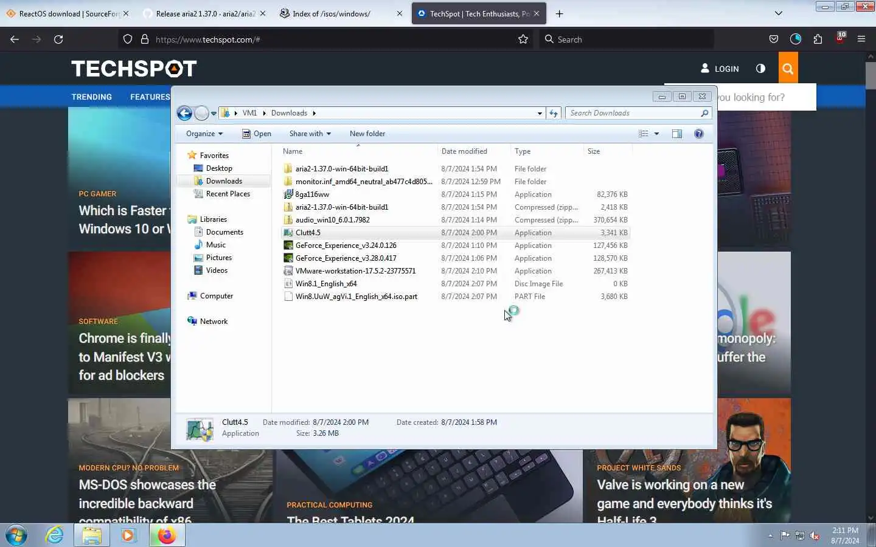Click the Open toolbar button

point(257,134)
